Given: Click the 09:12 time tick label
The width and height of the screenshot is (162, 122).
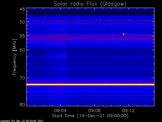Looking at the screenshot, I should coord(129,111).
